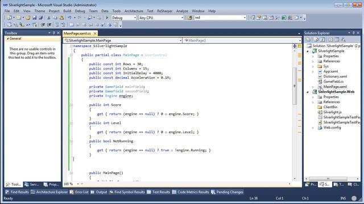The width and height of the screenshot is (364, 204).
Task: Click the Undo arrow icon
Action: click(x=69, y=18)
